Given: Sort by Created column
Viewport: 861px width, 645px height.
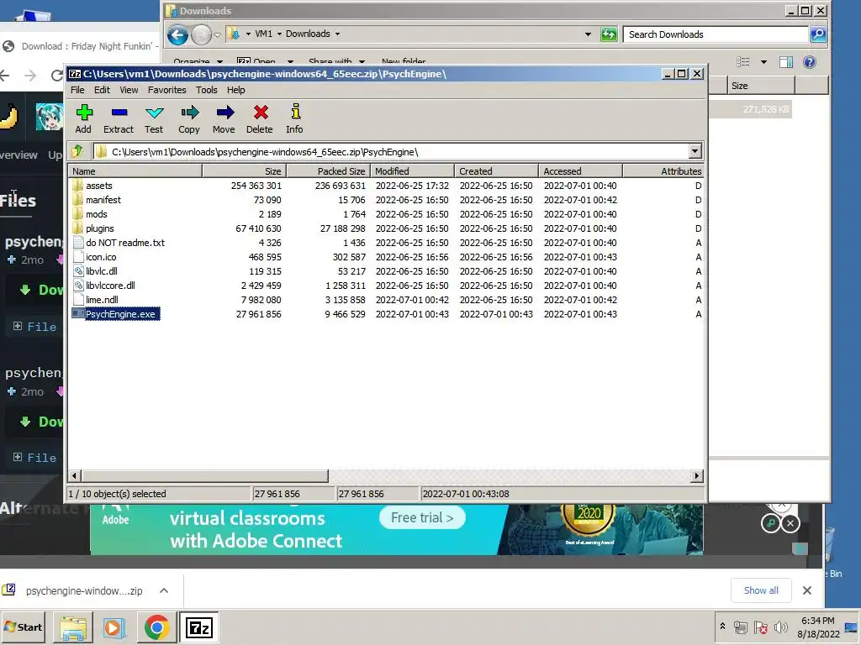Looking at the screenshot, I should pos(496,171).
